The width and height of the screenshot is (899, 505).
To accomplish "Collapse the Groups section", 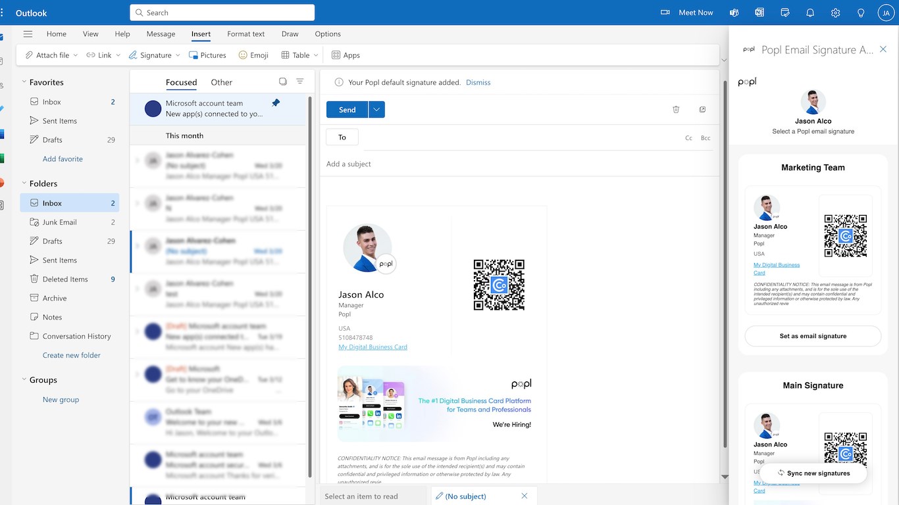I will coord(24,379).
